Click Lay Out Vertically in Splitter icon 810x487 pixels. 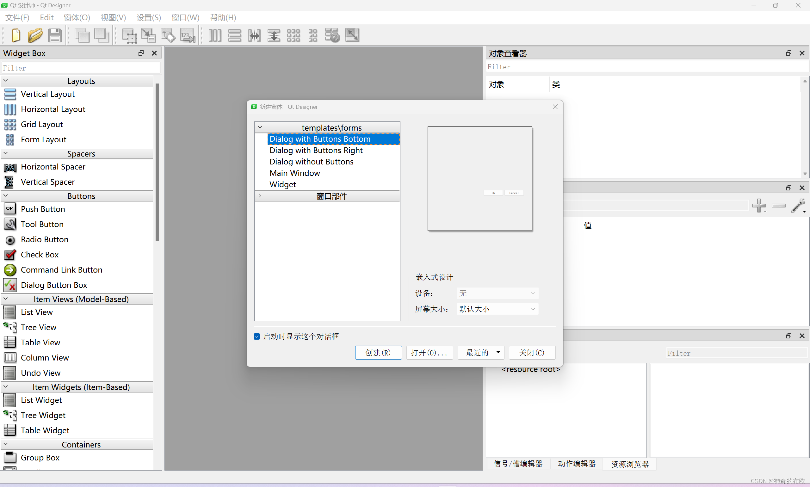(274, 35)
